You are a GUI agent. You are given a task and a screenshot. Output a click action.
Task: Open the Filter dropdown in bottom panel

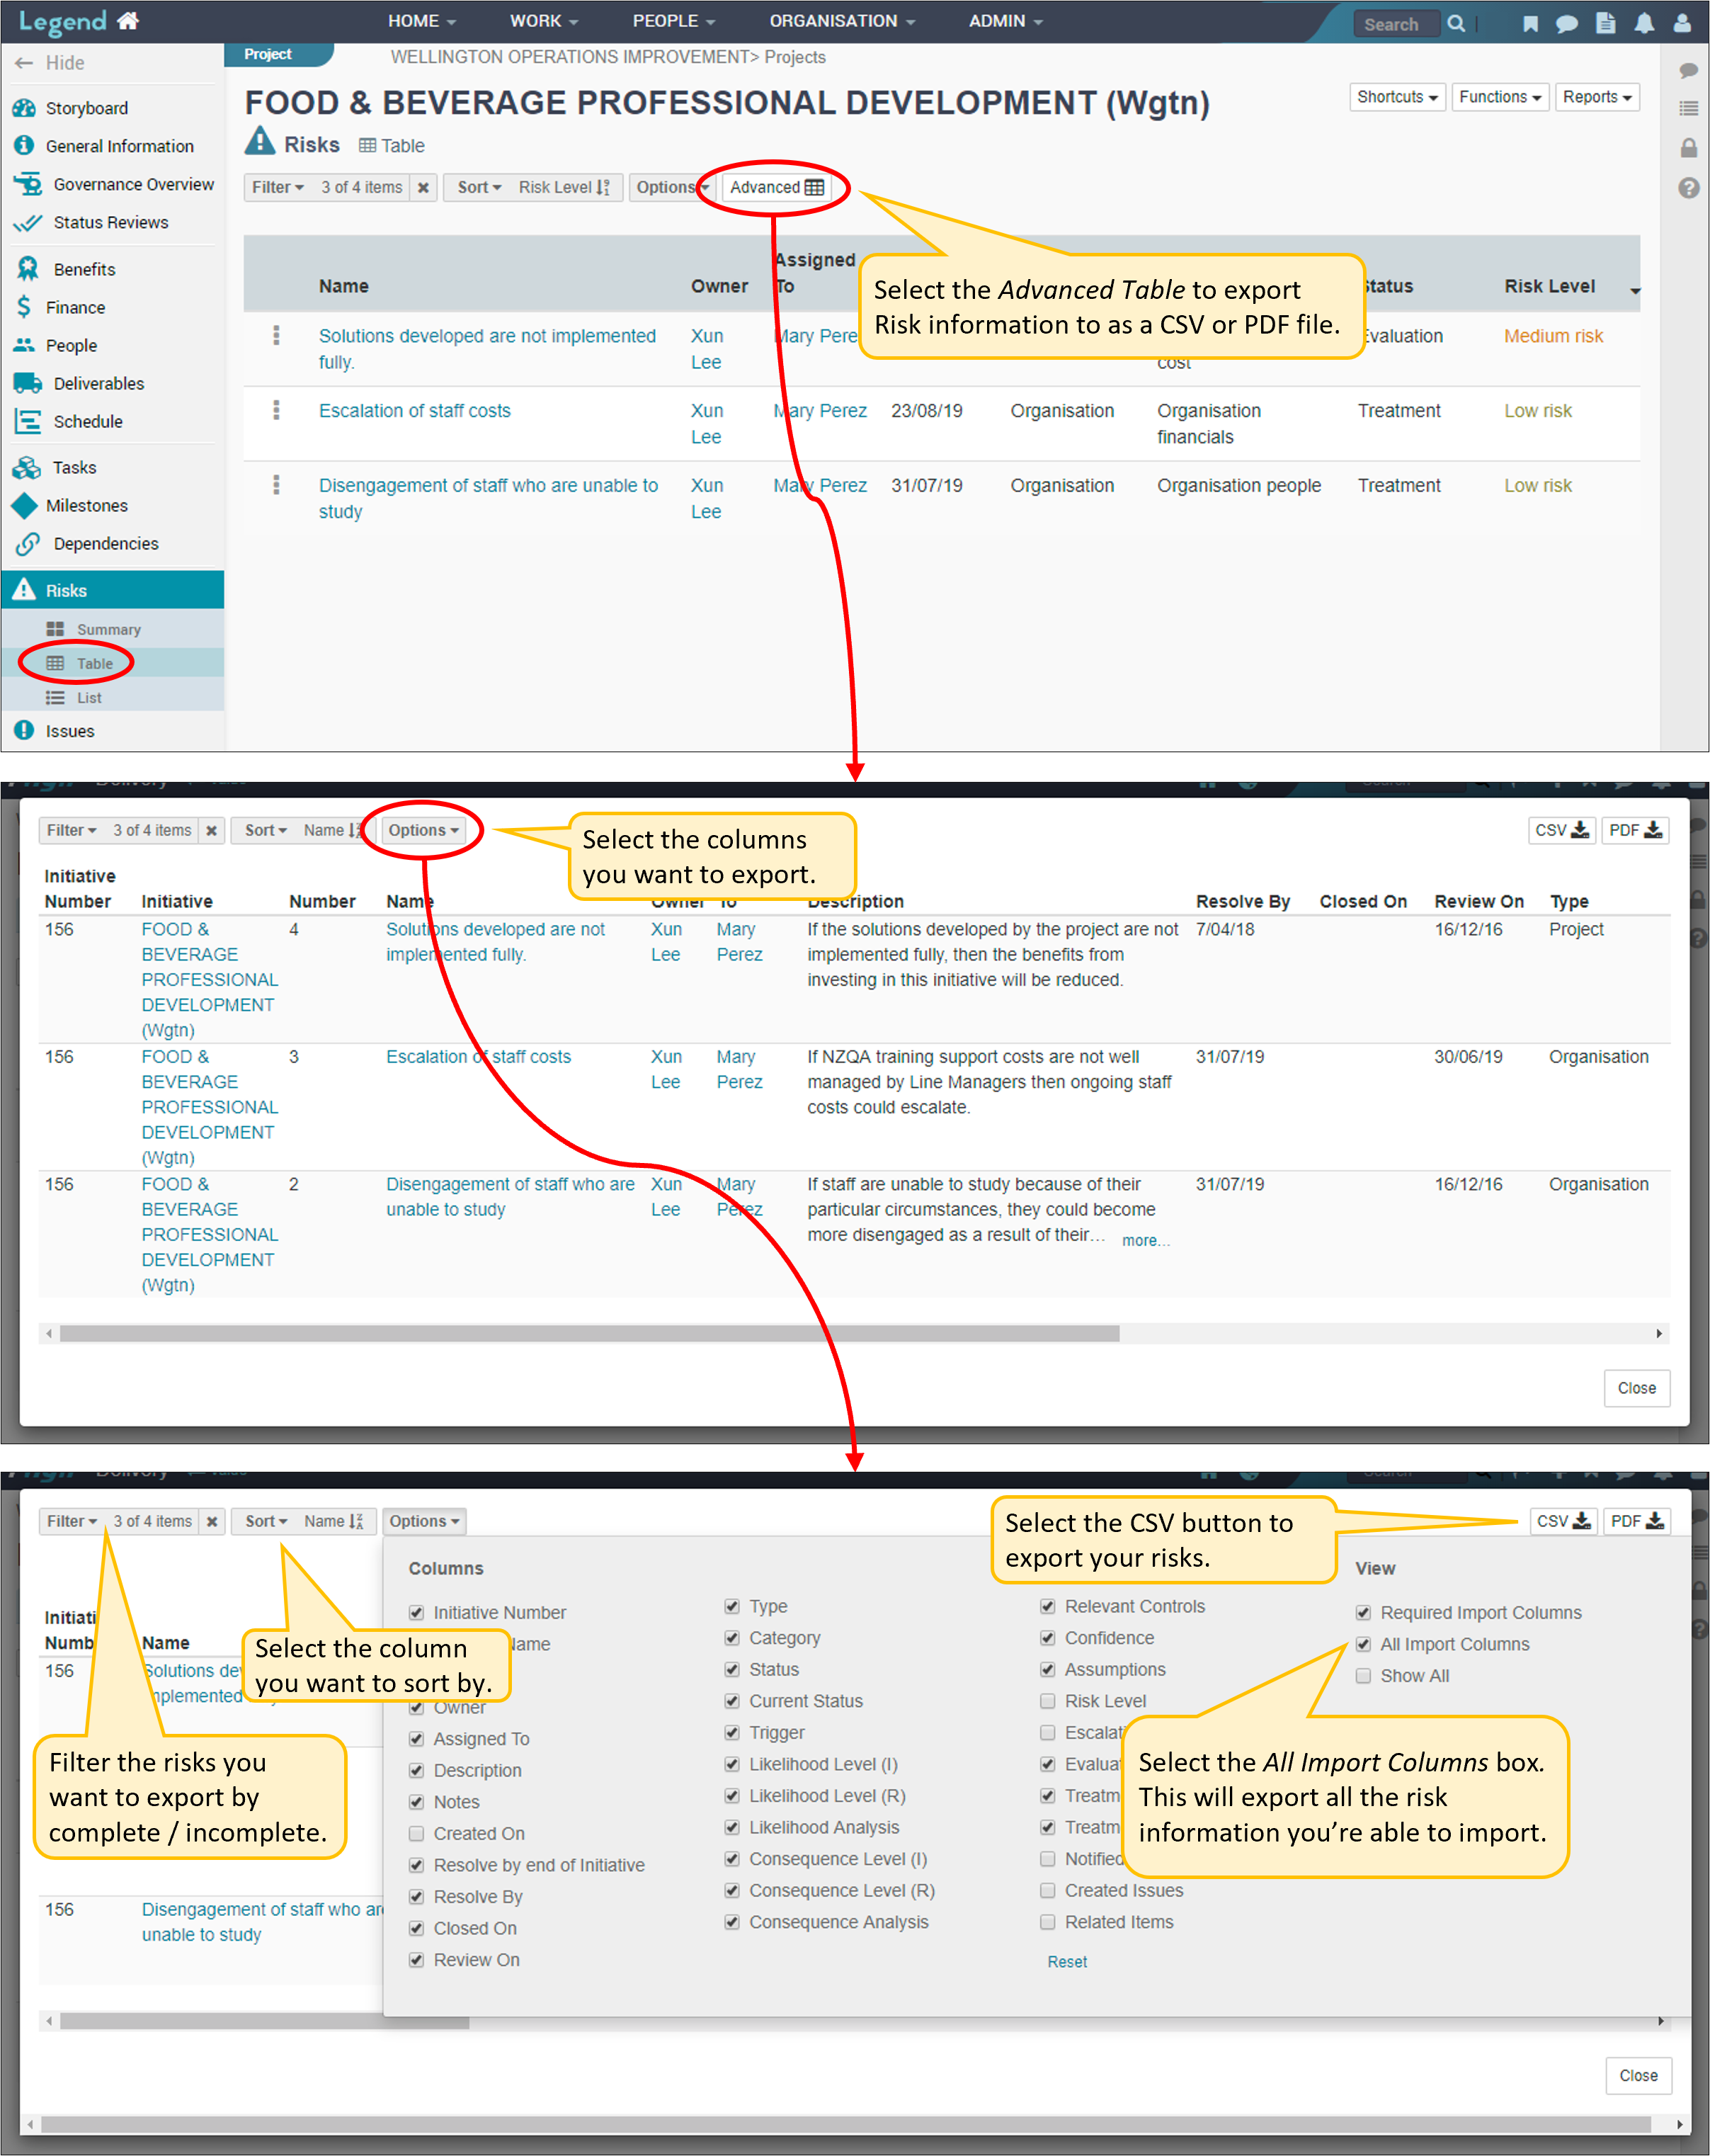click(72, 1521)
